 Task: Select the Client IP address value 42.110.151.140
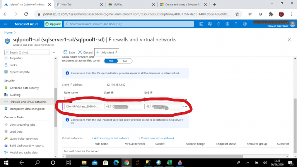coord(116,85)
